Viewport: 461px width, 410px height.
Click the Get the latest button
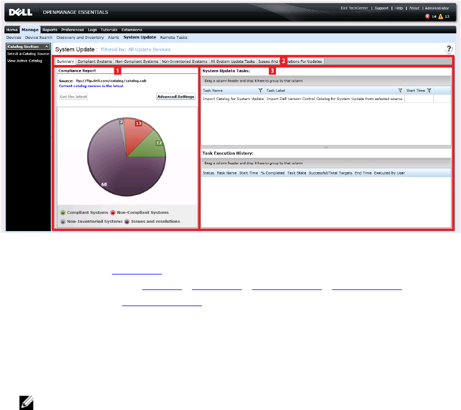click(73, 97)
